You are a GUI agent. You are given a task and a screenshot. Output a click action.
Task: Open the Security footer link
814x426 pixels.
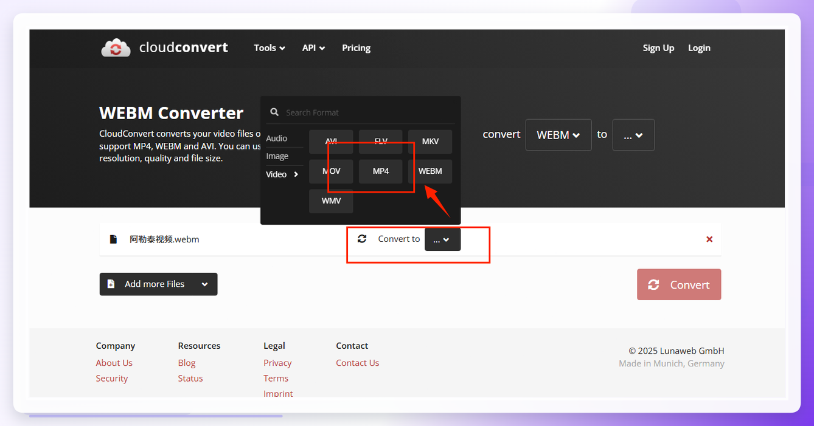[x=111, y=378]
